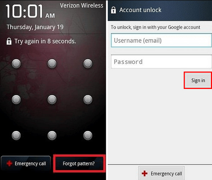
Task: Tap Emergency call below Account unlock
Action: tap(161, 173)
